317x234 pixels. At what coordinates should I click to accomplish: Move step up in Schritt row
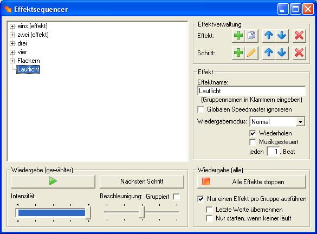point(269,53)
